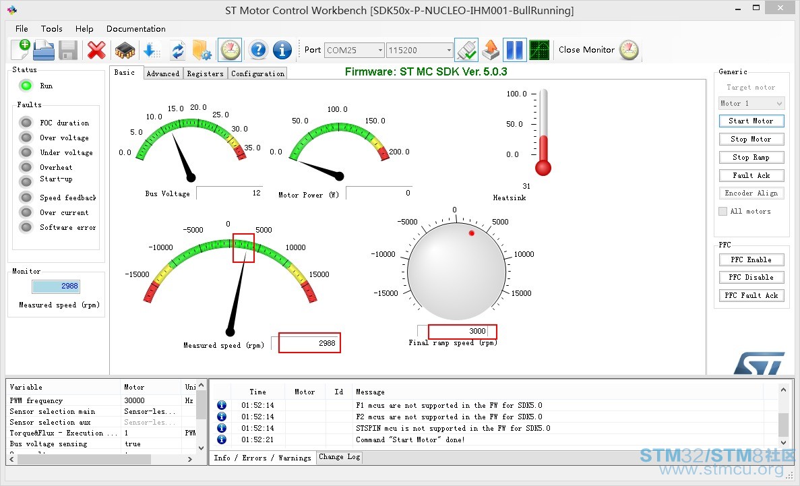
Task: Click the gauge monitor toolbar icon
Action: coord(230,50)
